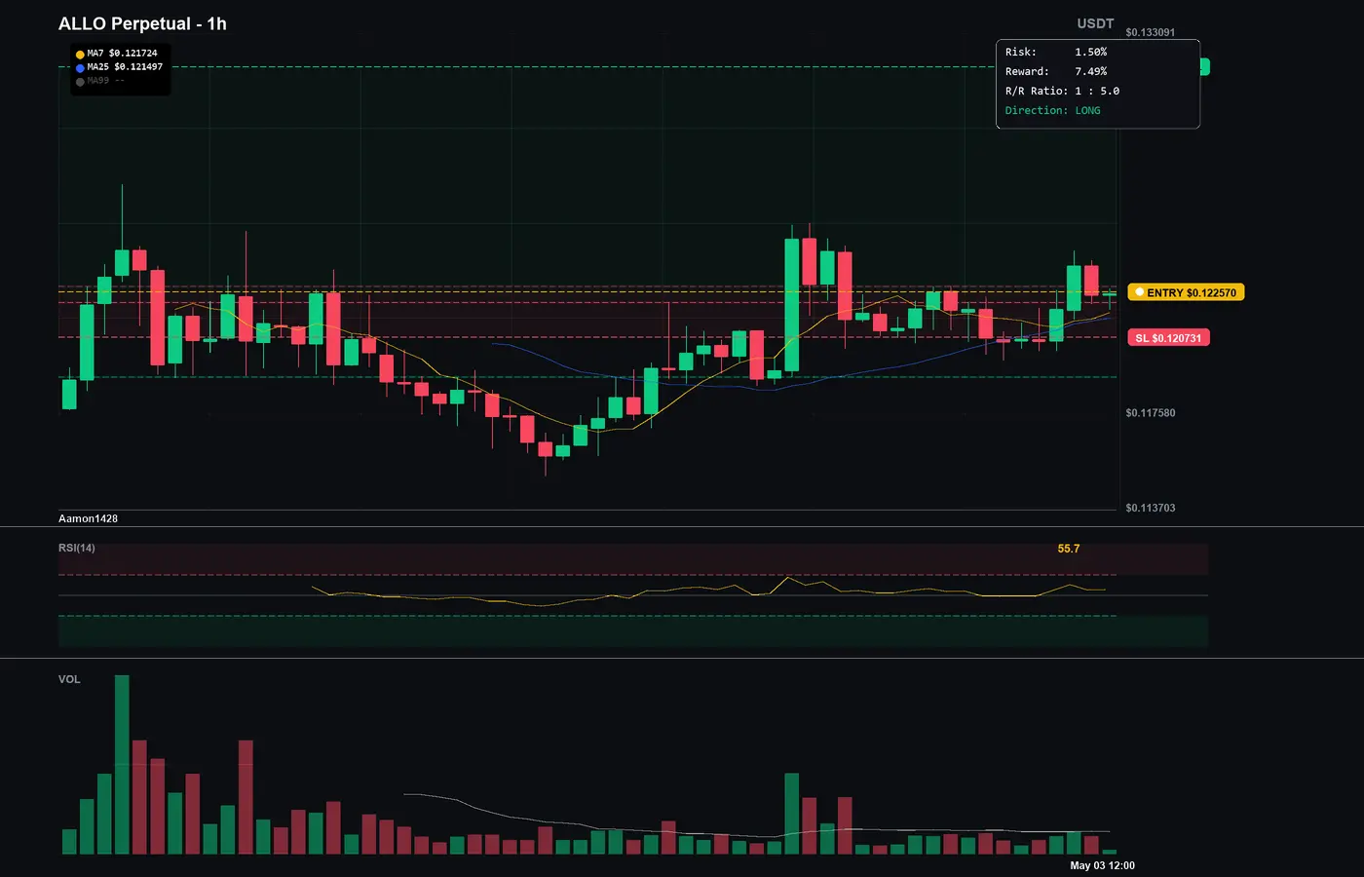Select the ENTRY $0.122570 price tag

(x=1186, y=292)
